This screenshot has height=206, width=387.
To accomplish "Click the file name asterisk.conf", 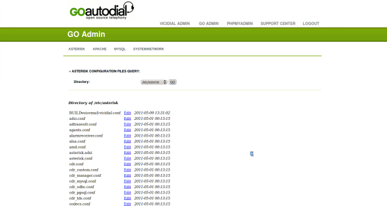I will pyautogui.click(x=81, y=158).
